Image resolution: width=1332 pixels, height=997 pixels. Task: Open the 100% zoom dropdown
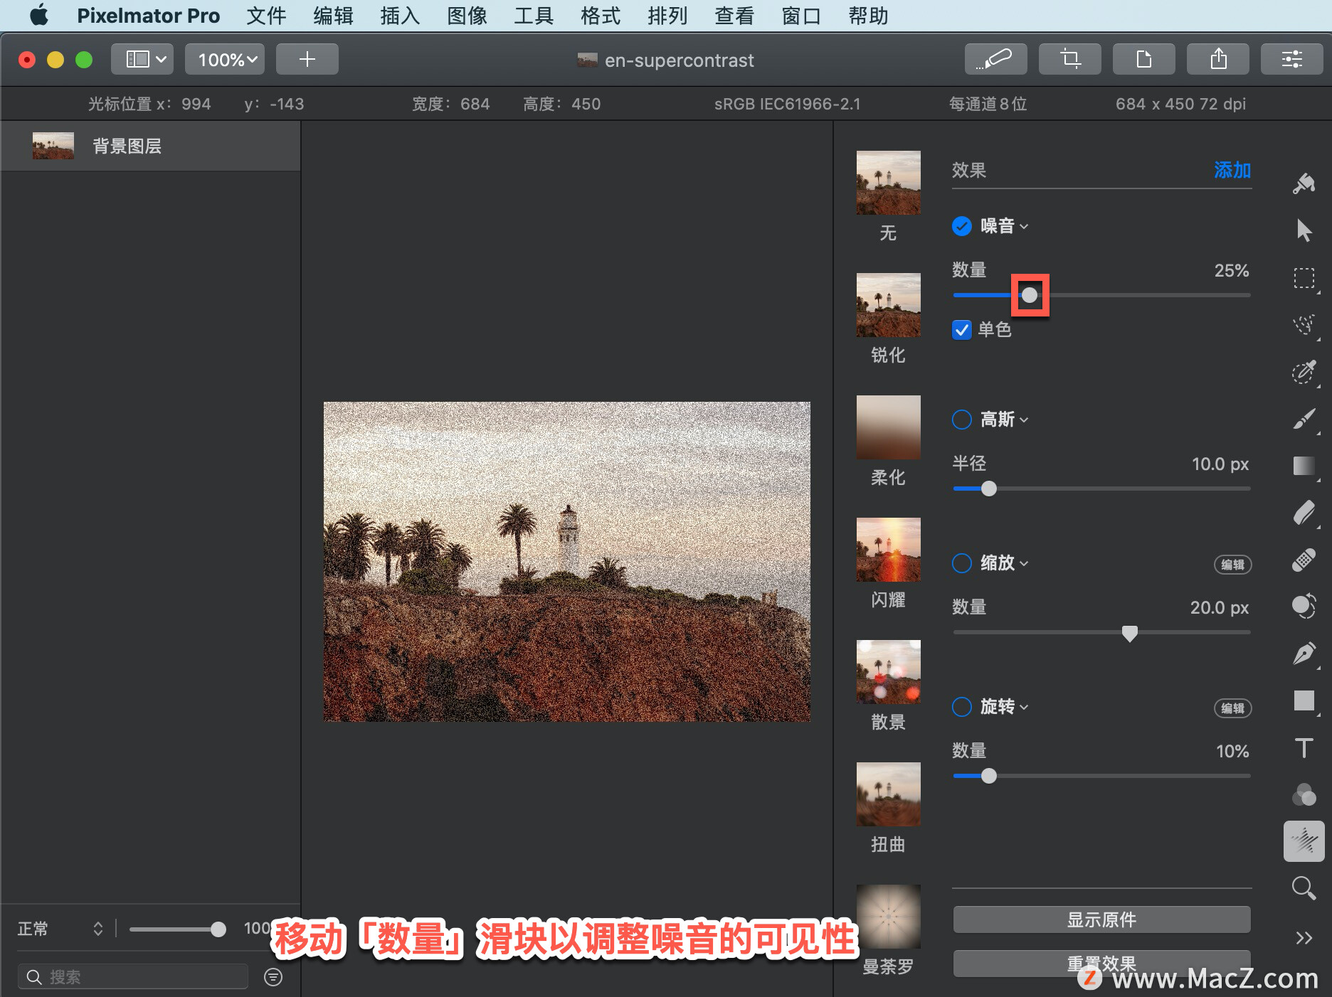tap(225, 59)
